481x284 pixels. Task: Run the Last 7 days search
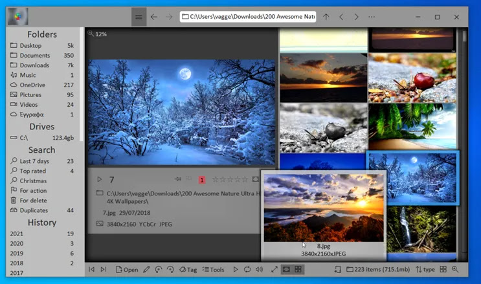point(42,161)
